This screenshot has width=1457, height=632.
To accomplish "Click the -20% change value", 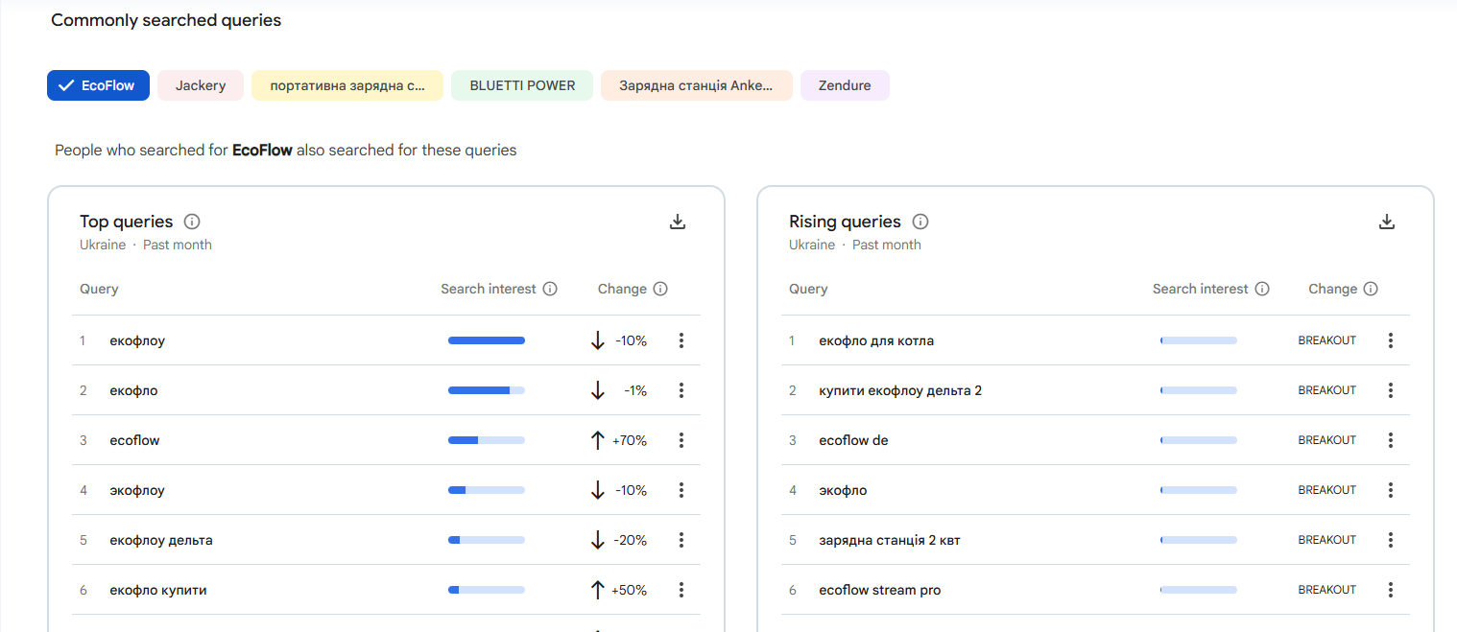I will click(631, 540).
